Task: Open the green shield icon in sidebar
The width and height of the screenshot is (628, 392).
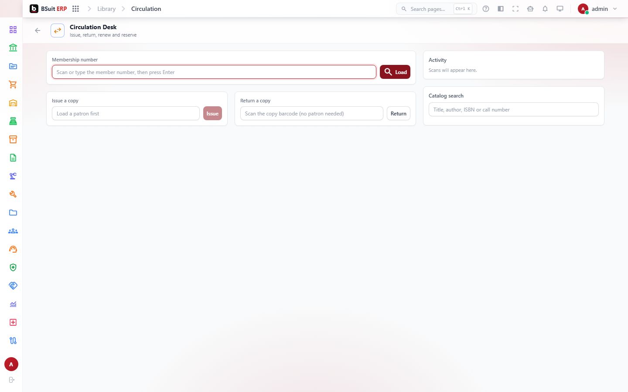Action: coord(13,267)
